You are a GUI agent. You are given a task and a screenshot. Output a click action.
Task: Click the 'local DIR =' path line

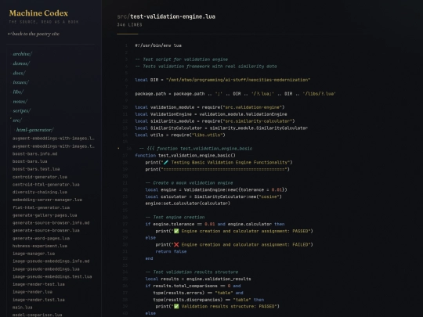222,80
